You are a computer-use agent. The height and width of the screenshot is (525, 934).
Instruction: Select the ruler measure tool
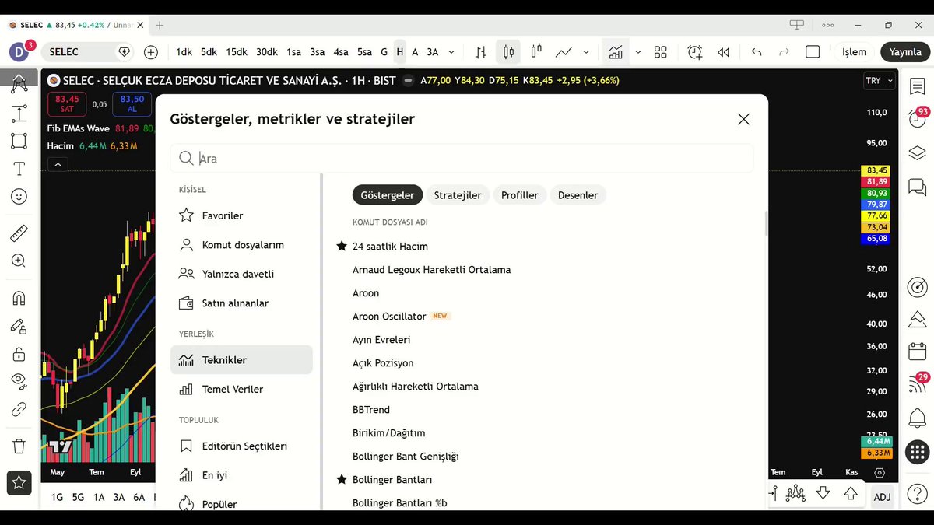19,233
